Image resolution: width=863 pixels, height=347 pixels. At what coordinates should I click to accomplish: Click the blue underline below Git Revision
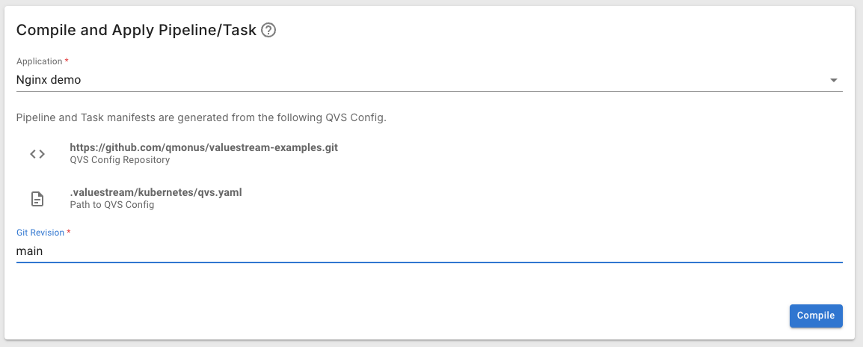(x=429, y=262)
